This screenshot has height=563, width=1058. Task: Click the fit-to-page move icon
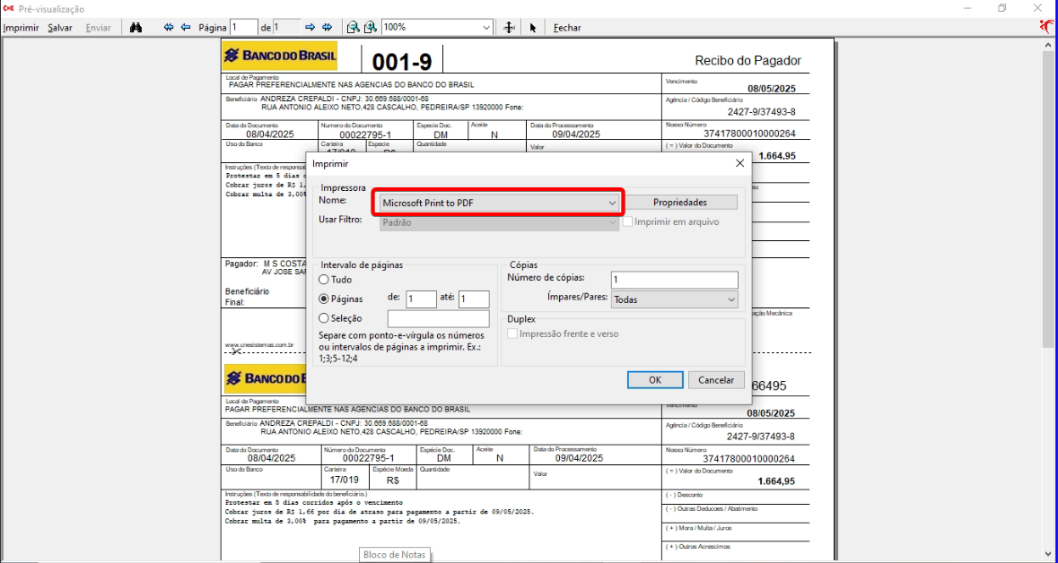509,28
